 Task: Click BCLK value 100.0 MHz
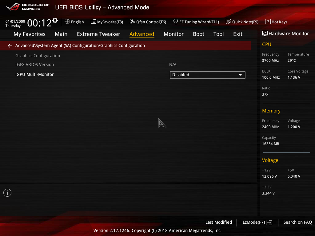(271, 77)
